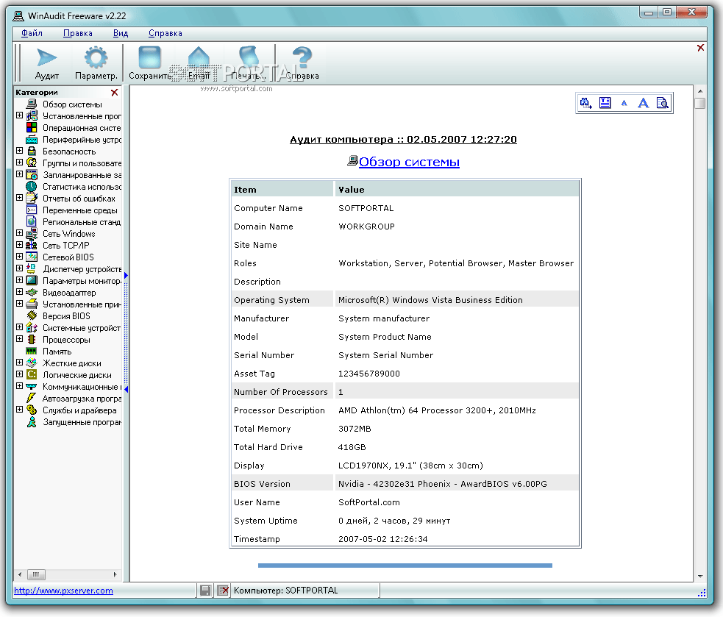Click the AMD Athlon processor description value
The height and width of the screenshot is (617, 723).
[x=437, y=410]
